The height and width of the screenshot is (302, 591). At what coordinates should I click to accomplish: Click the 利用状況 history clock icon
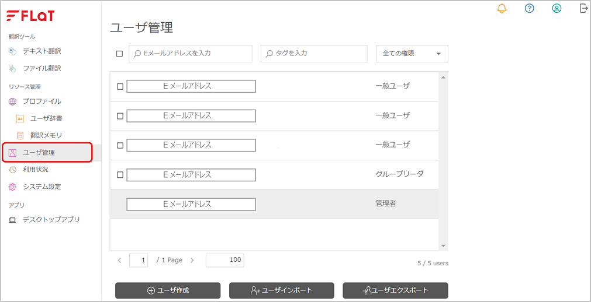pos(12,170)
